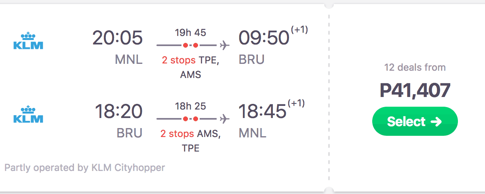This screenshot has height=194, width=485.
Task: Click the second red stop dot on the outbound route
Action: coord(196,45)
